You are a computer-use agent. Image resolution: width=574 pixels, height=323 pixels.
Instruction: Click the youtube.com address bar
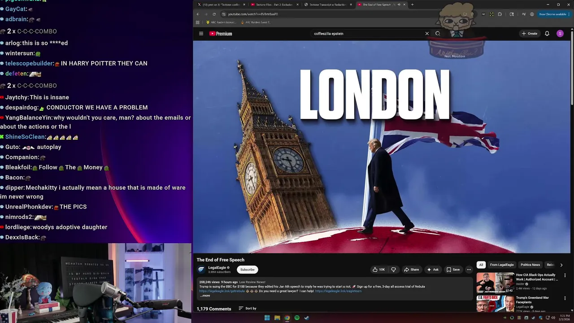click(x=348, y=14)
